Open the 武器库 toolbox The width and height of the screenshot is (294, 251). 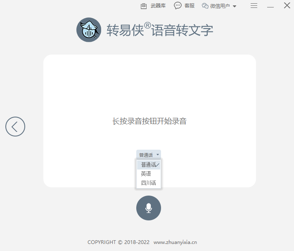(153, 6)
